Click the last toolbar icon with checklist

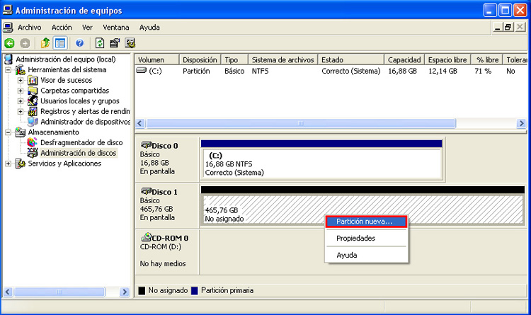(130, 43)
